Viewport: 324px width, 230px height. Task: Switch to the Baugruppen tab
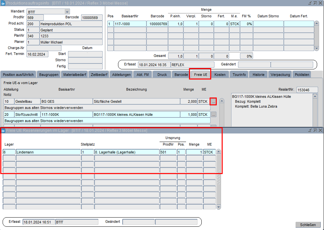48,75
